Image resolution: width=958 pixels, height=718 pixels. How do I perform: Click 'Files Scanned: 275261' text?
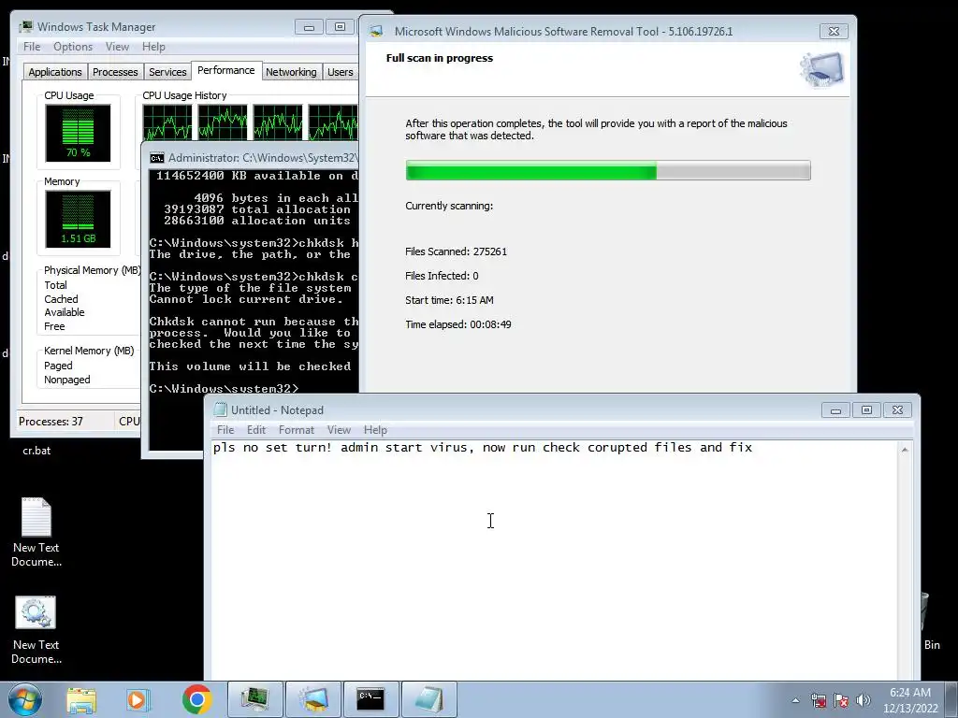tap(456, 251)
